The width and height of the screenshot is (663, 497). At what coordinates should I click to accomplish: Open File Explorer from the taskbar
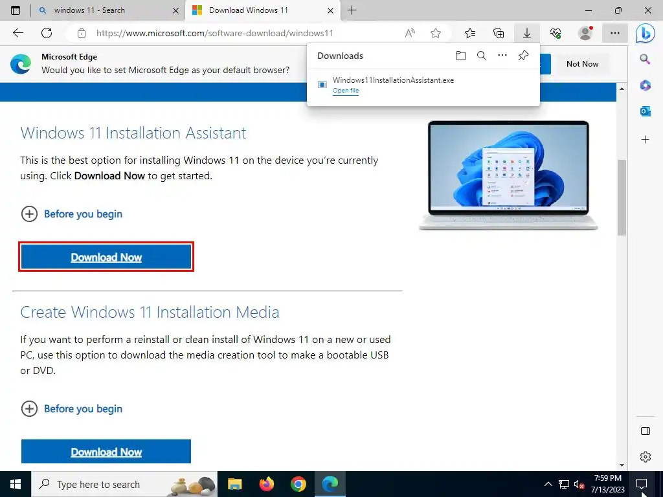[x=234, y=484]
